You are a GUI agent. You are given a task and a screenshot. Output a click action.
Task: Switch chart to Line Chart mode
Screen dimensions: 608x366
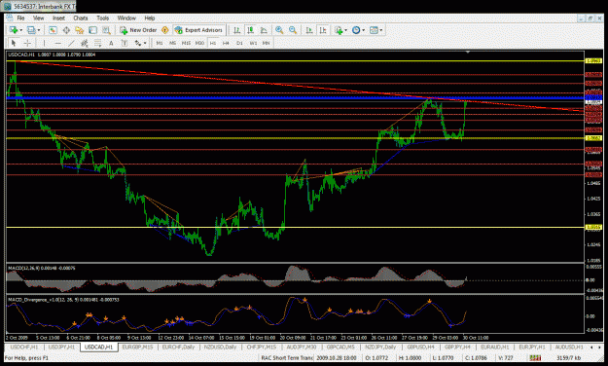point(264,30)
